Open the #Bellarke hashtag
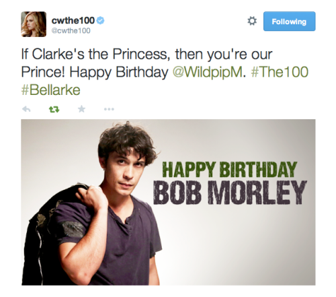 (51, 90)
